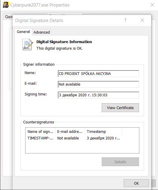Screen dimensions: 158x190
Task: Click the Digital Signature Information heading
Action: click(64, 42)
